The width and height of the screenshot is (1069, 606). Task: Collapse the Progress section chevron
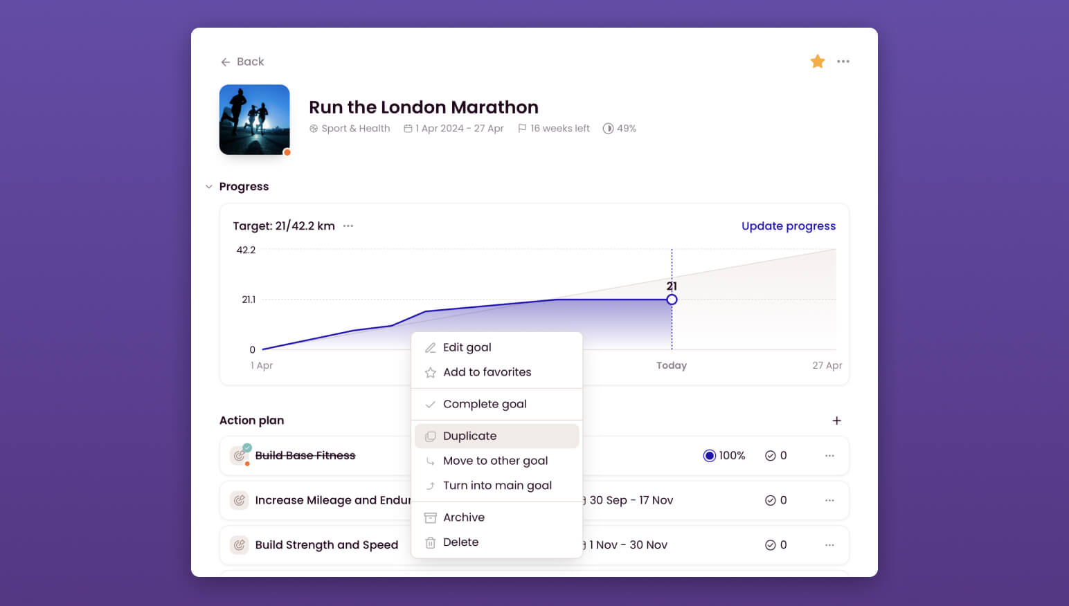(208, 187)
